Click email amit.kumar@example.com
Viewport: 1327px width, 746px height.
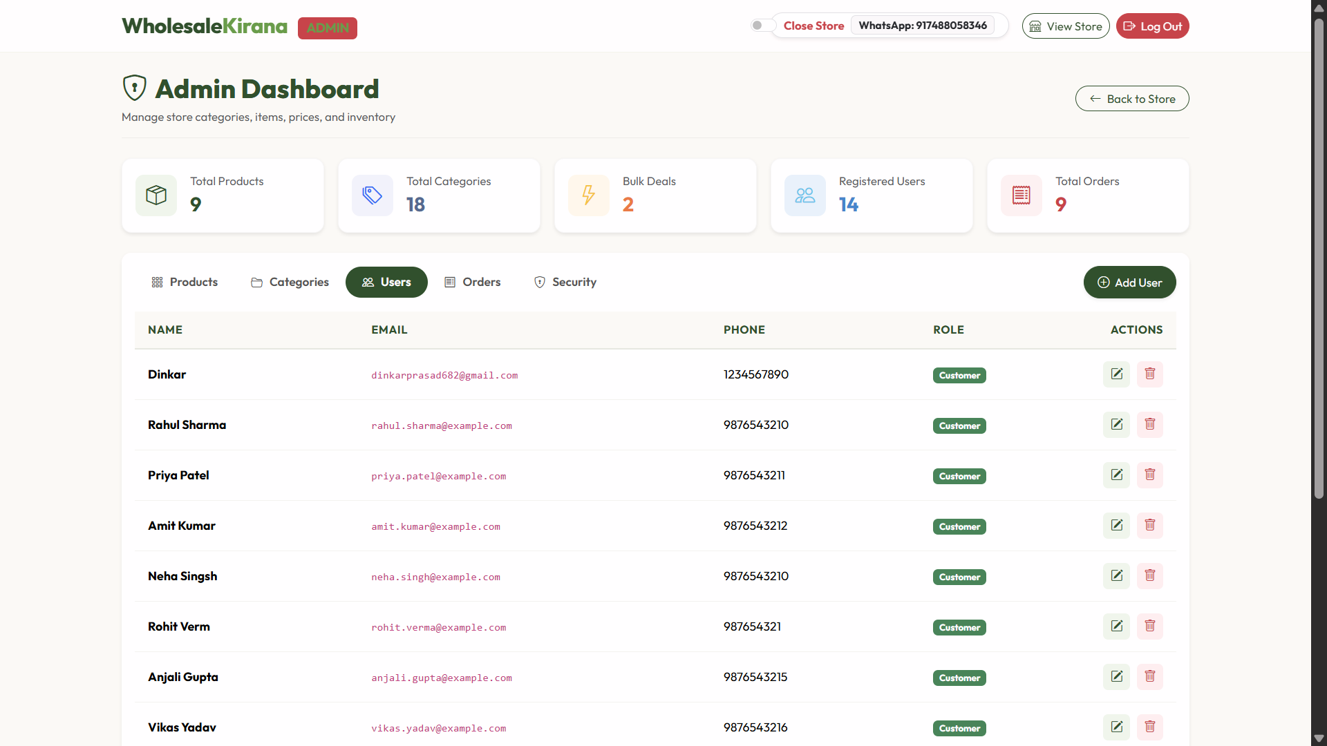coord(435,526)
